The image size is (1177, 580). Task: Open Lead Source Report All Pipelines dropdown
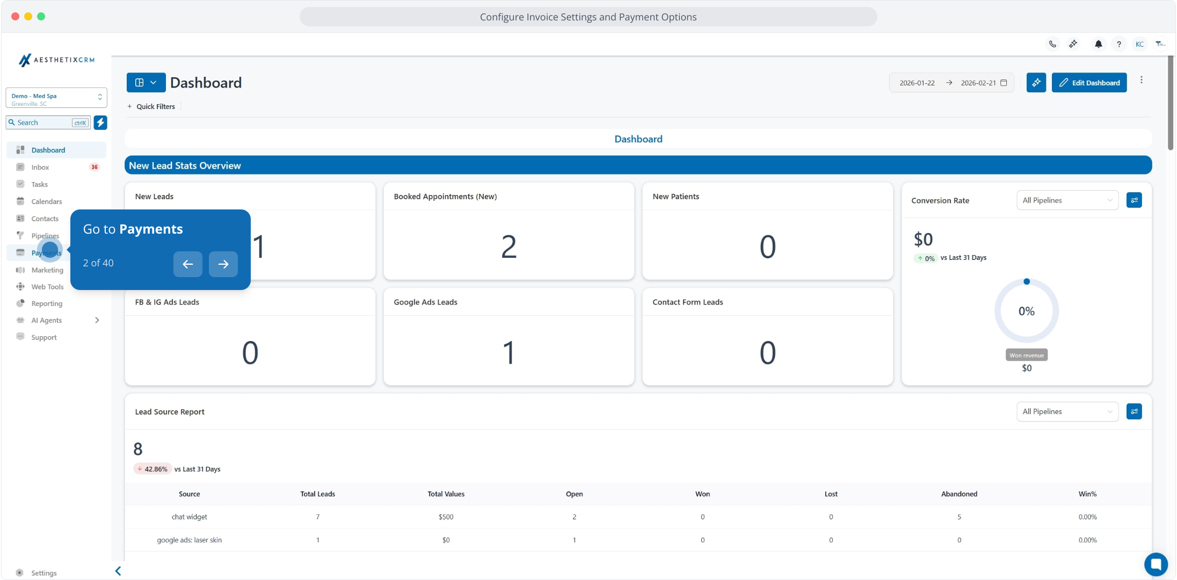(1067, 411)
